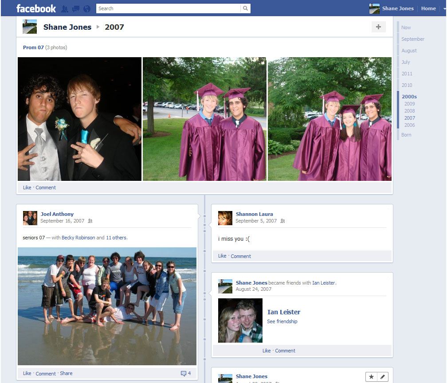Click the search magnifier button
Image resolution: width=447 pixels, height=383 pixels.
(x=245, y=8)
